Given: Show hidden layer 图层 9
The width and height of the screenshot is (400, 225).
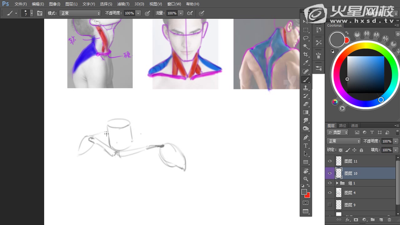Looking at the screenshot, I should point(330,204).
